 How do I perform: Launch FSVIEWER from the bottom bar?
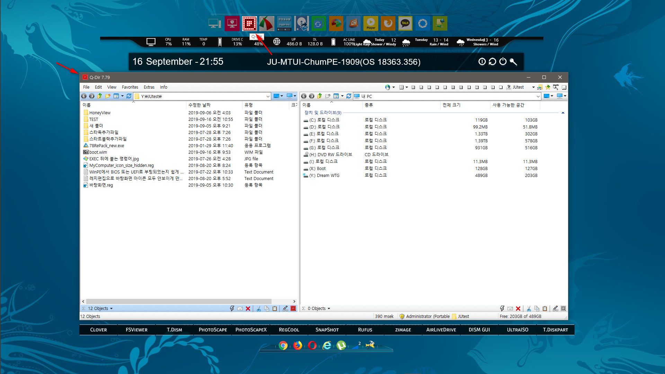coord(136,330)
